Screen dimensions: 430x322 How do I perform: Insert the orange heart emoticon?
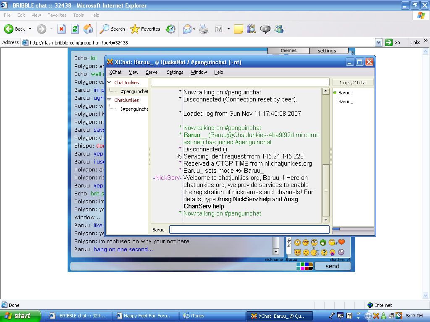pos(341,242)
